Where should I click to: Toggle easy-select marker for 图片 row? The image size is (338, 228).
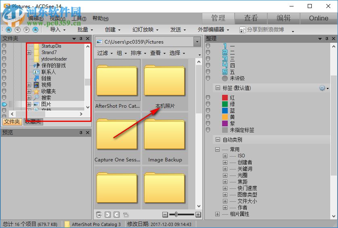click(x=4, y=104)
